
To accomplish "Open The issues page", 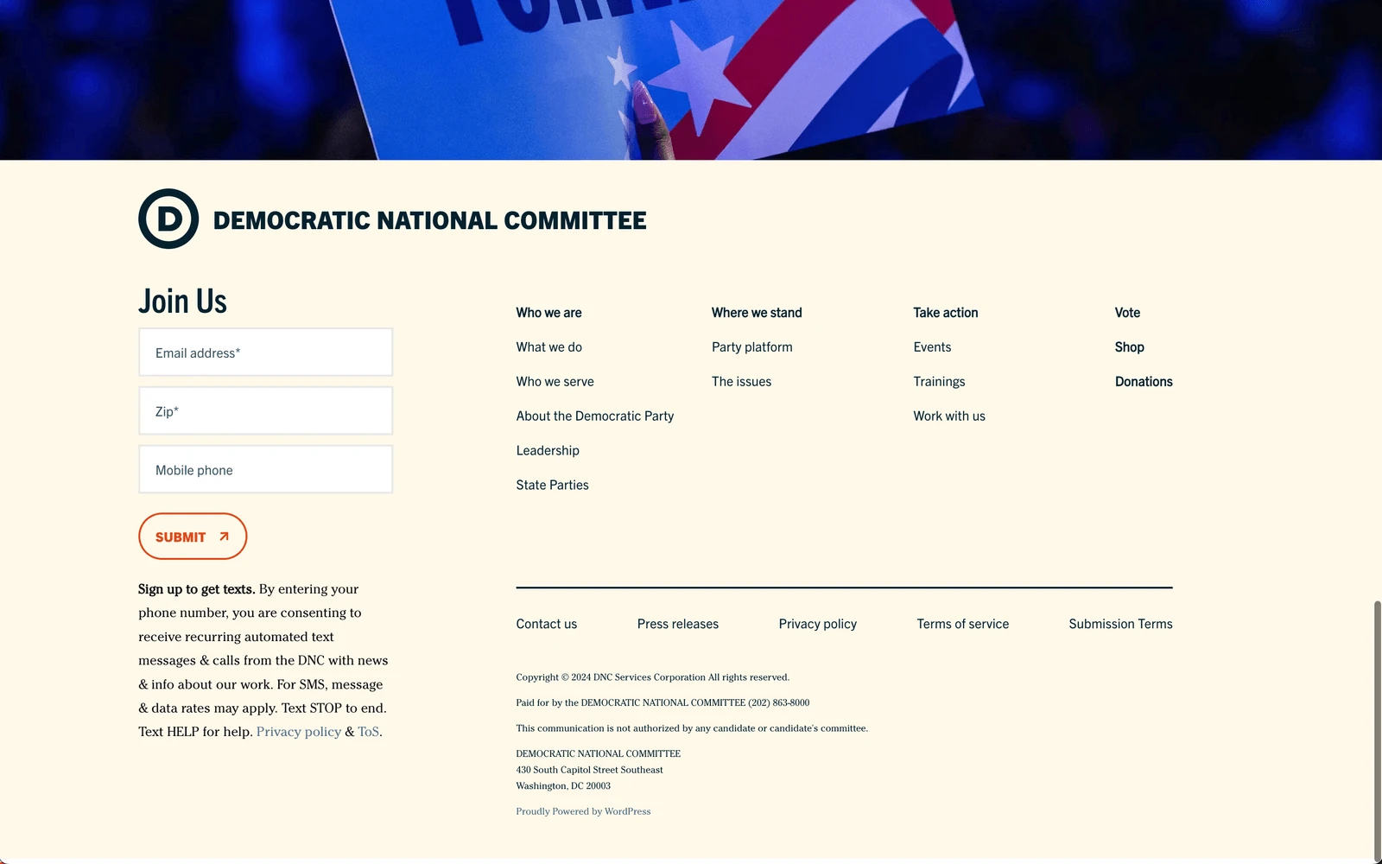I will (x=742, y=382).
